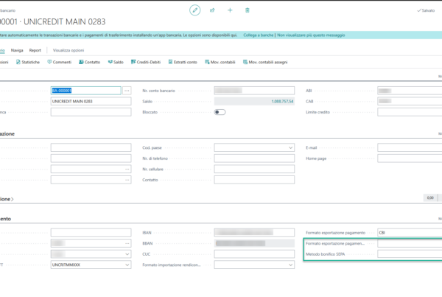Open Mov. contabili assegni action
Screen dimensions: 442x297
[265, 62]
